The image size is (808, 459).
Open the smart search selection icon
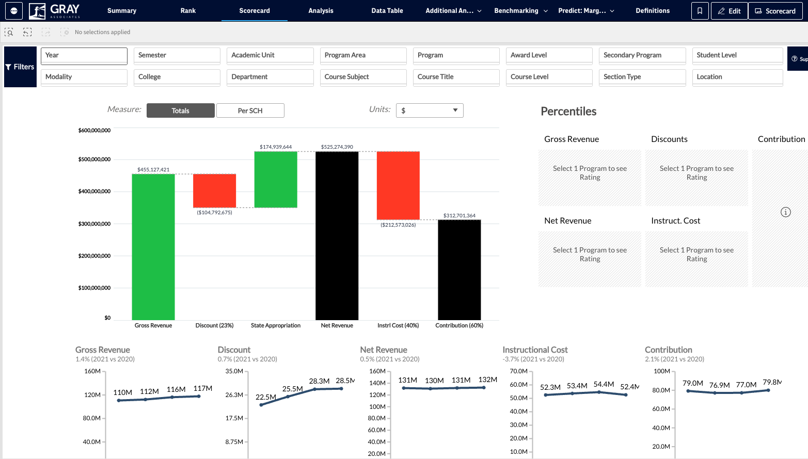(9, 32)
